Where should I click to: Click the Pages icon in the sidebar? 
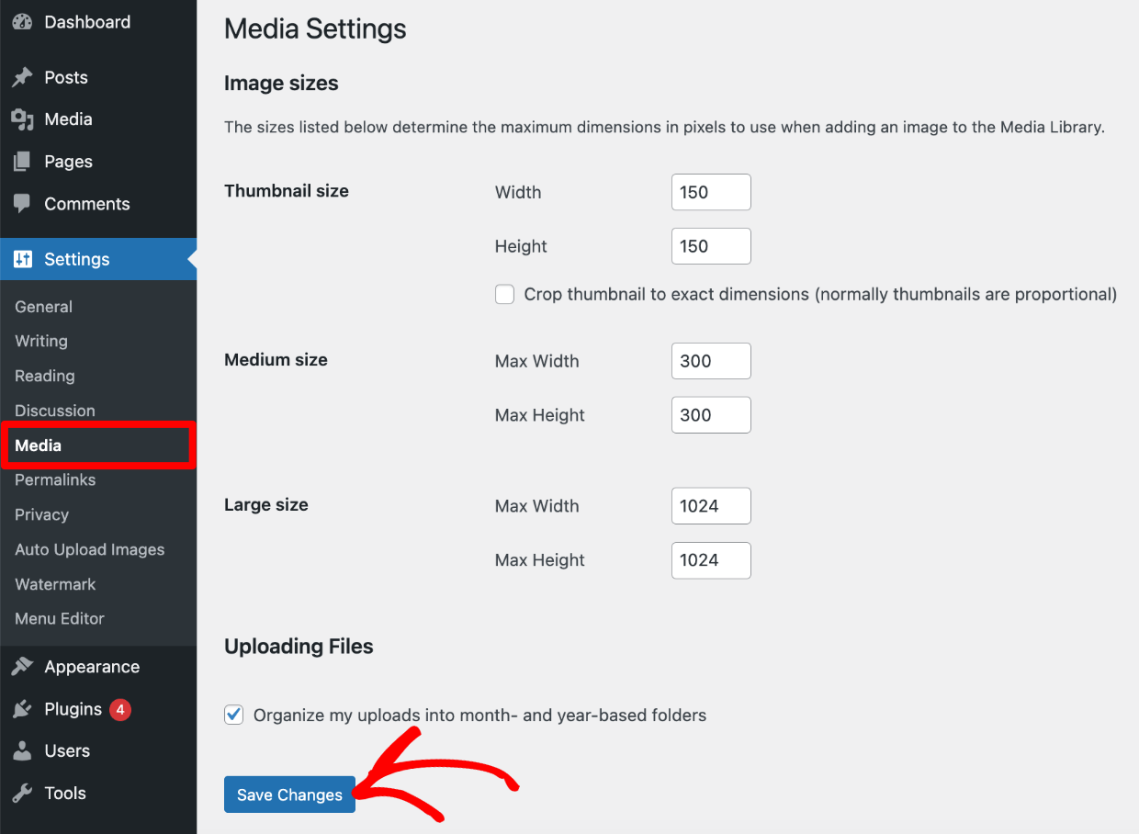coord(22,162)
